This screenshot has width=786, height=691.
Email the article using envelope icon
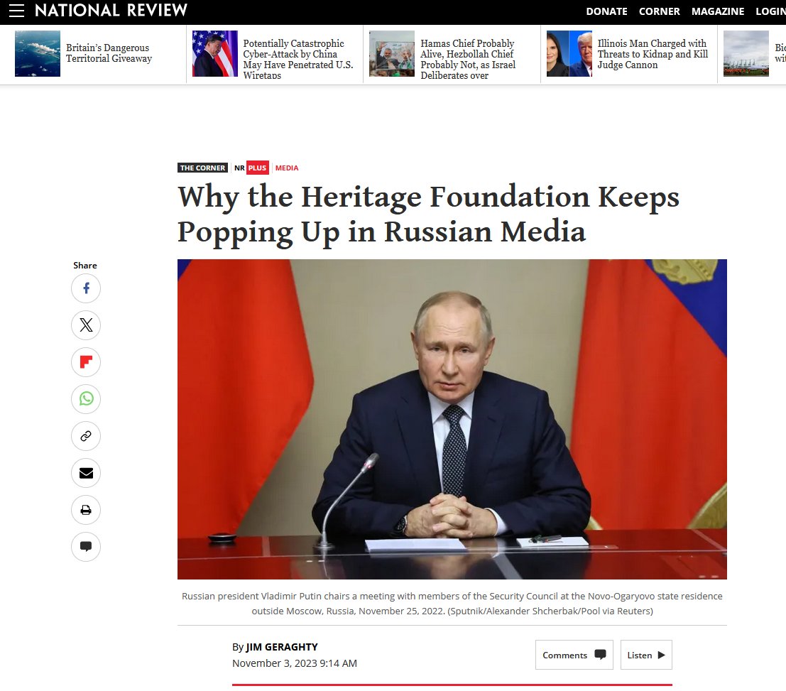click(x=86, y=473)
